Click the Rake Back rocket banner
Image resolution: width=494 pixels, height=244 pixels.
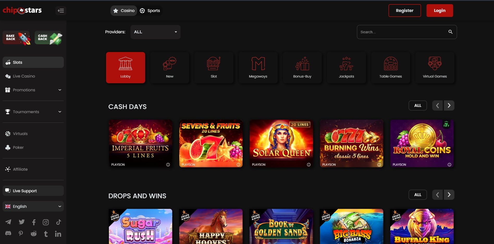(x=17, y=38)
